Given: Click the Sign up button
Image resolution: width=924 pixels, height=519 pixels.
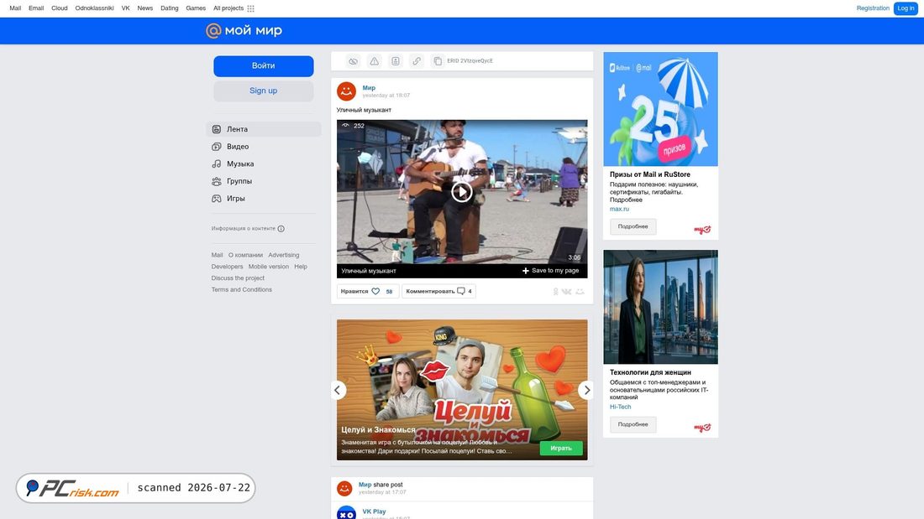Looking at the screenshot, I should tap(264, 91).
